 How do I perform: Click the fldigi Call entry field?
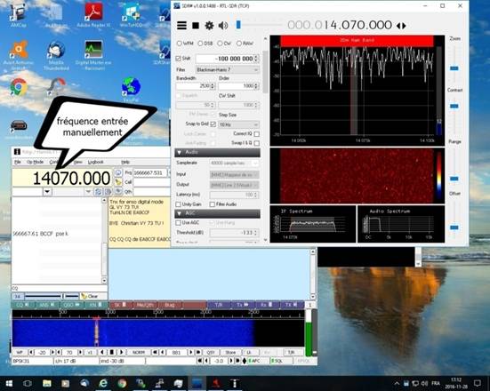click(x=151, y=182)
